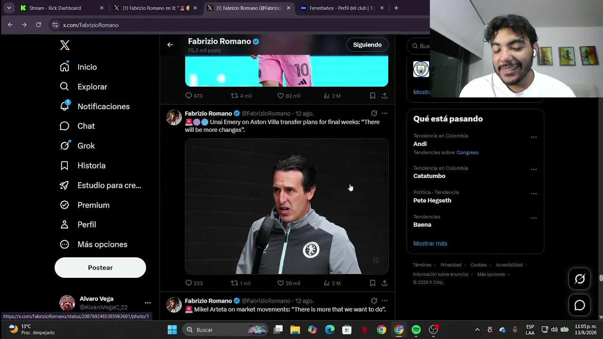Screen dimensions: 603x339
Task: Click Mostrar más under trends
Action: click(x=430, y=243)
